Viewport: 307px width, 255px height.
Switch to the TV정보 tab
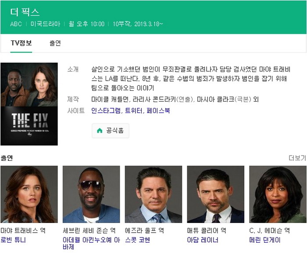tap(21, 43)
